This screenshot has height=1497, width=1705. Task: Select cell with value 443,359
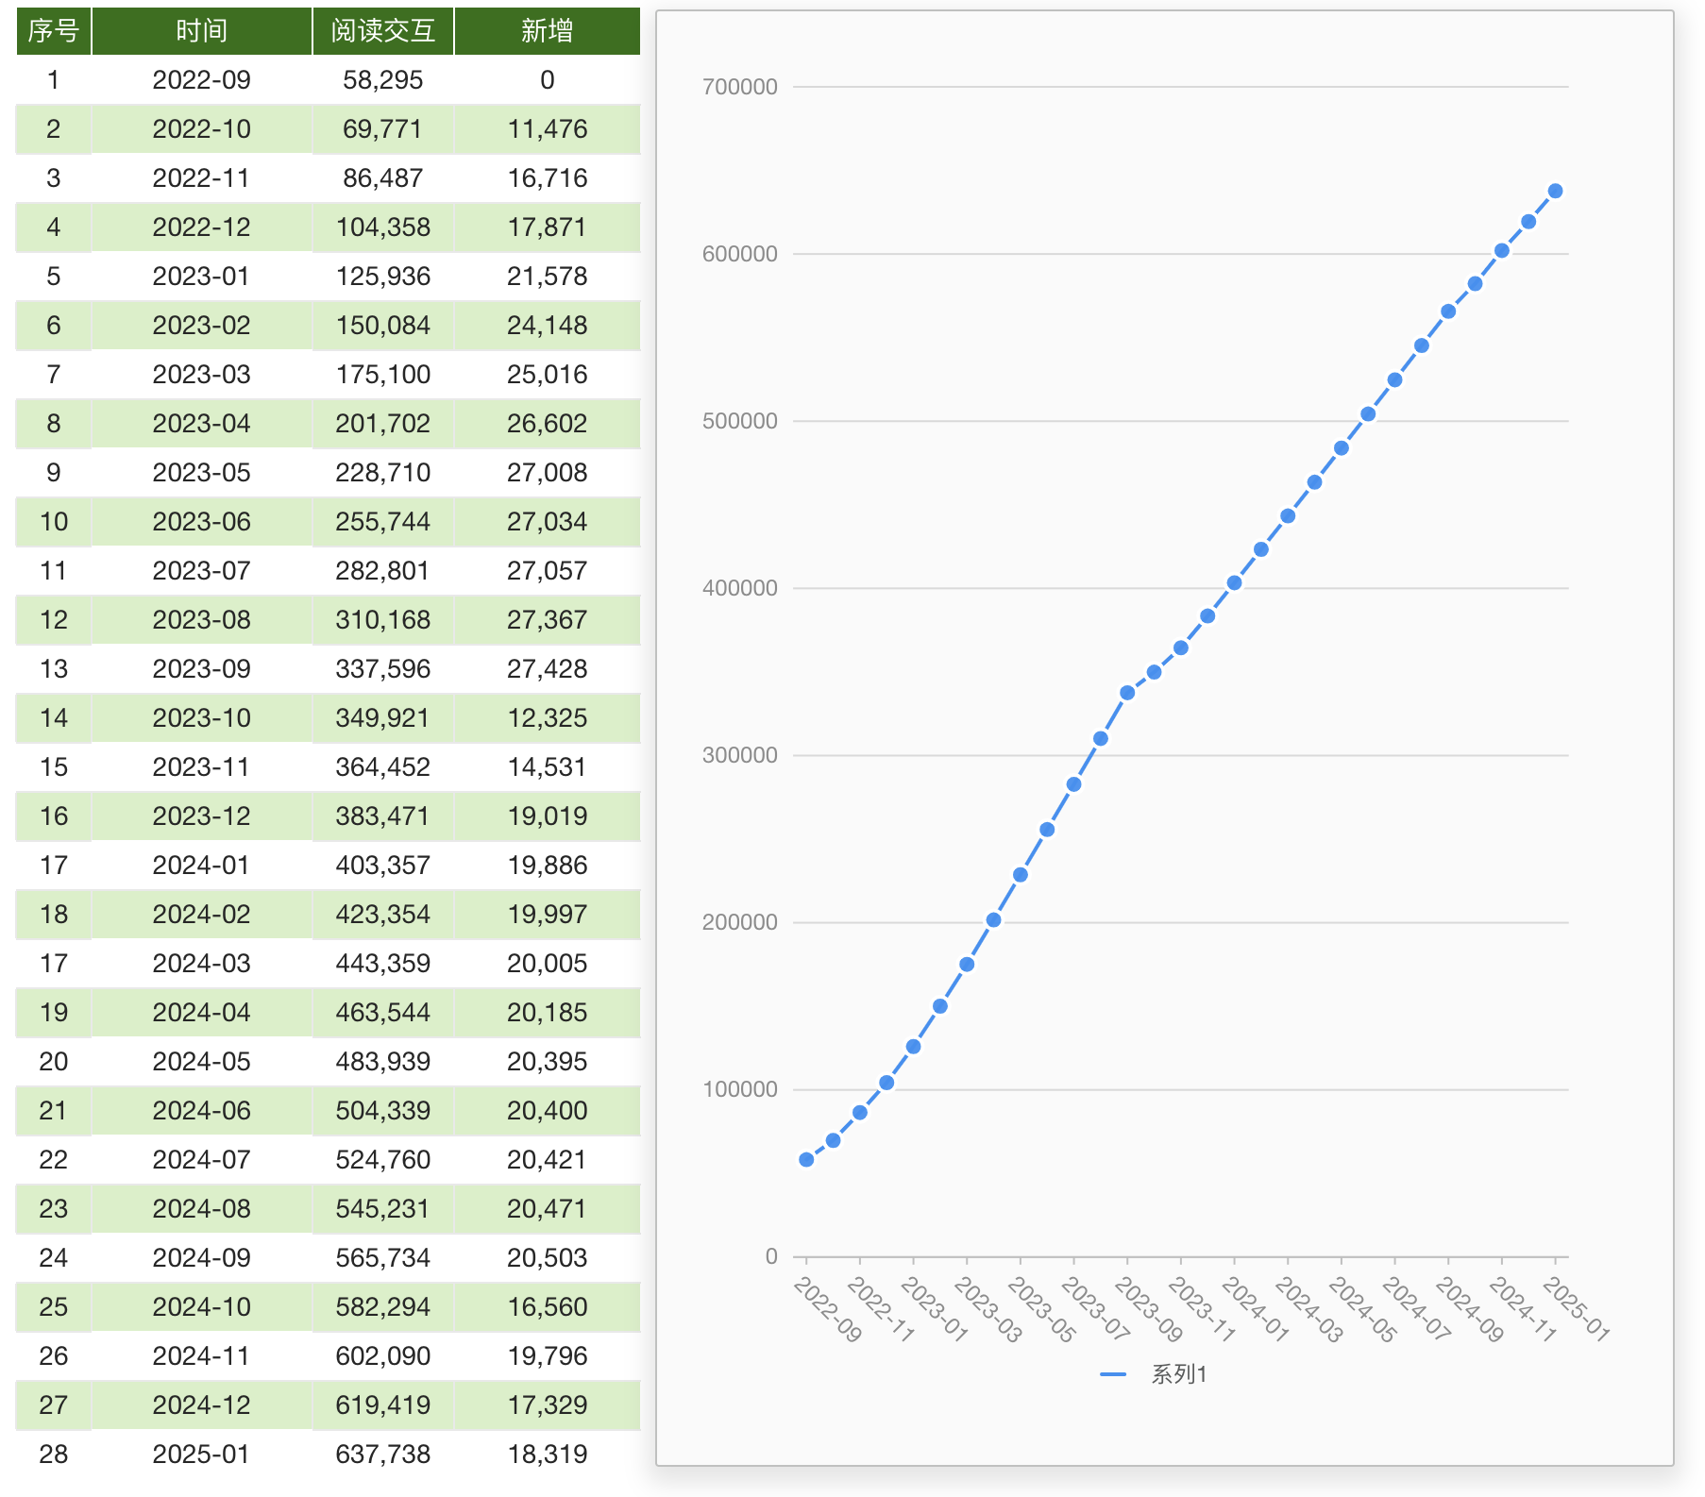point(383,964)
